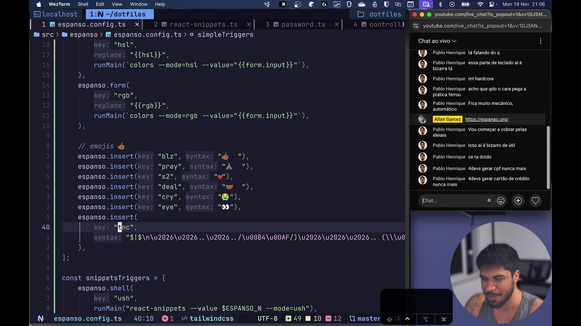Click the message "mt hardcore" in chat
Screen dimensions: 581x326
[x=481, y=79]
